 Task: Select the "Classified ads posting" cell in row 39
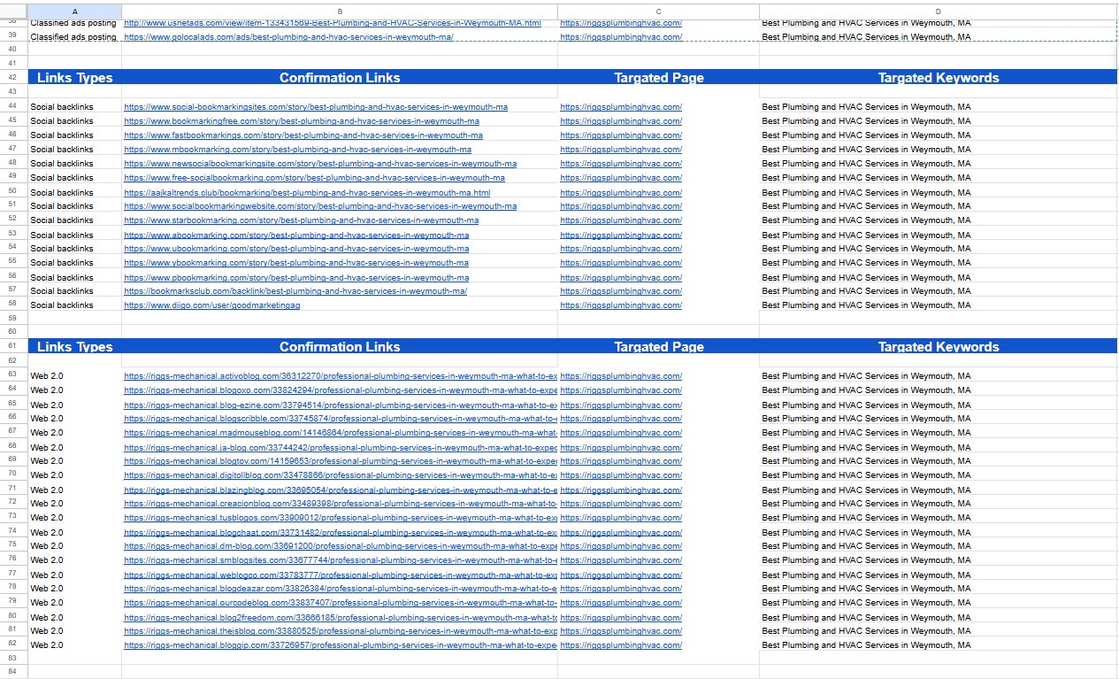[73, 37]
